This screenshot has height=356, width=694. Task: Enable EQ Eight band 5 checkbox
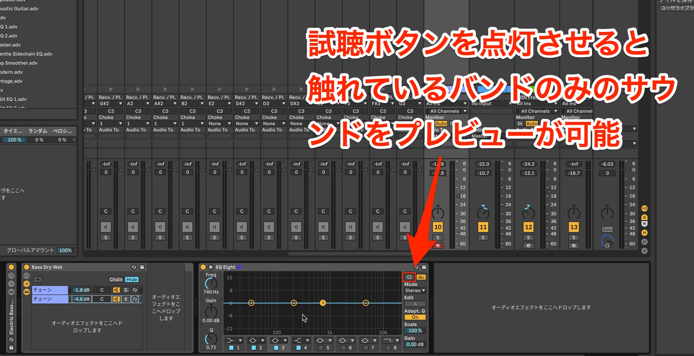(x=321, y=348)
